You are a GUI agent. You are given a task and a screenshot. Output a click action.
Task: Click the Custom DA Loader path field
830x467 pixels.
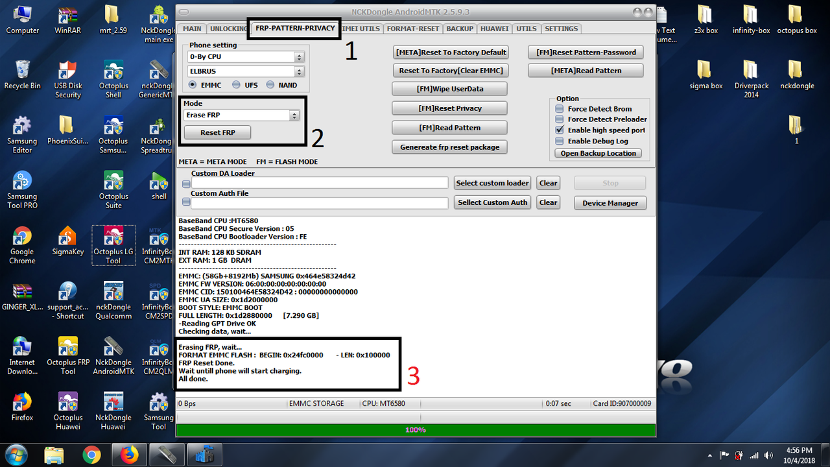tap(320, 184)
